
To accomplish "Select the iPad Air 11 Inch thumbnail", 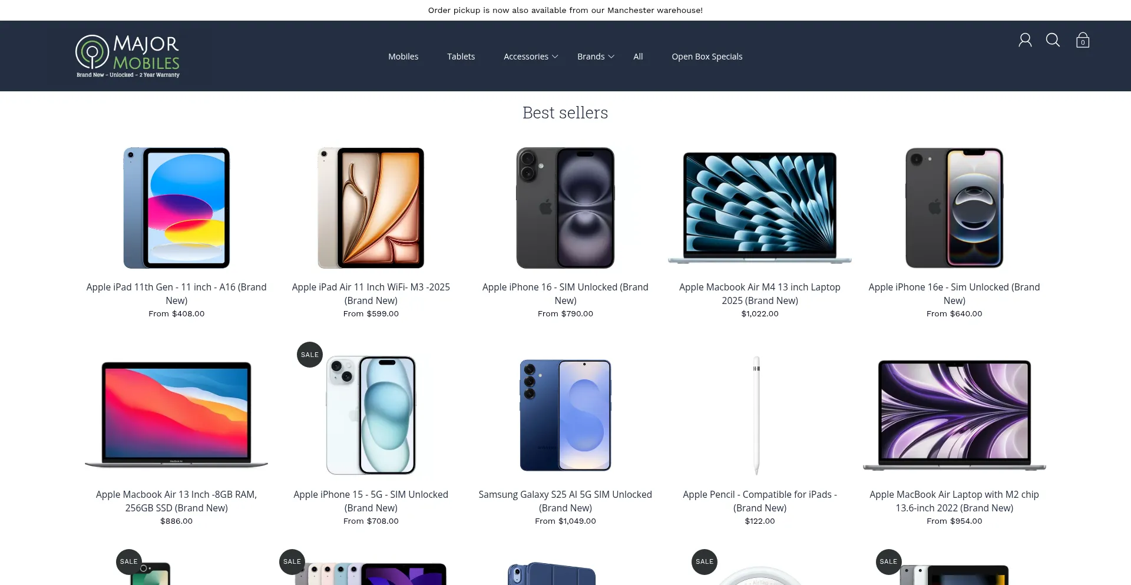I will [371, 208].
